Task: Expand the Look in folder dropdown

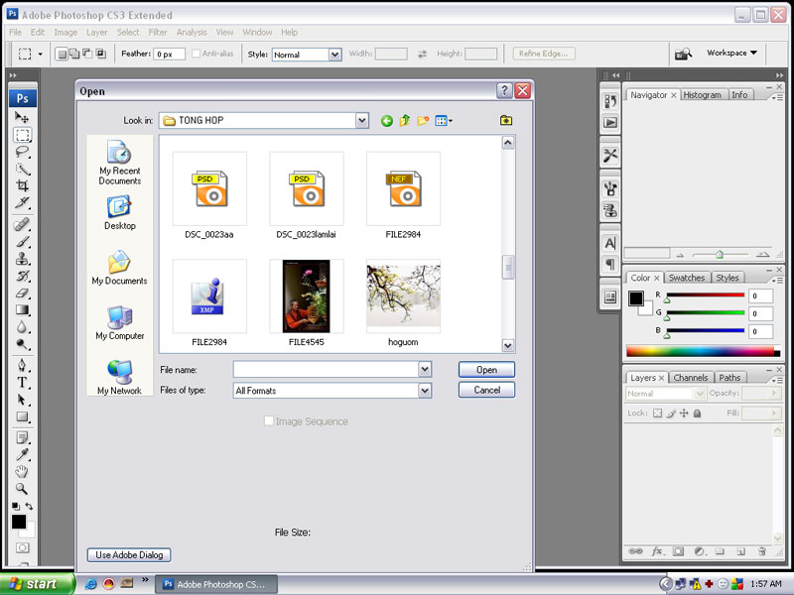Action: 361,121
